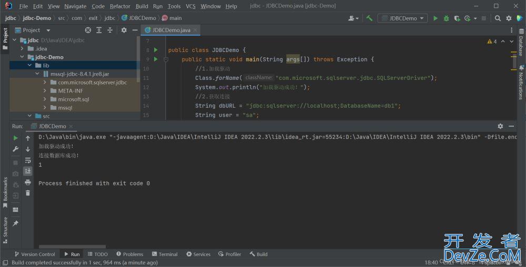
Task: Rerun JDBCDemo in Run panel
Action: 15,138
